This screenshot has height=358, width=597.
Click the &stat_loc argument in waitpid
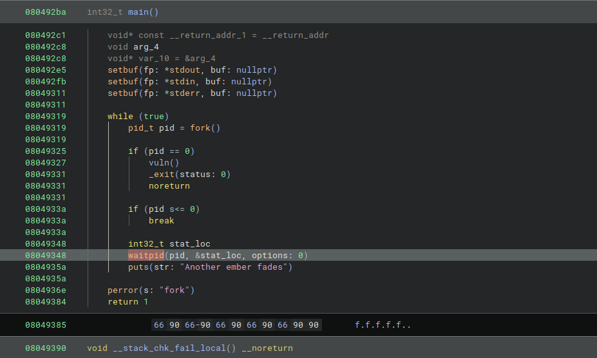(218, 256)
